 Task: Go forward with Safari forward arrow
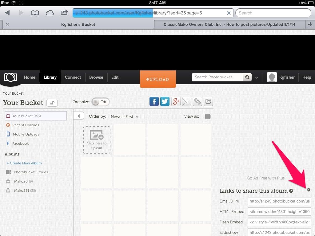click(21, 13)
